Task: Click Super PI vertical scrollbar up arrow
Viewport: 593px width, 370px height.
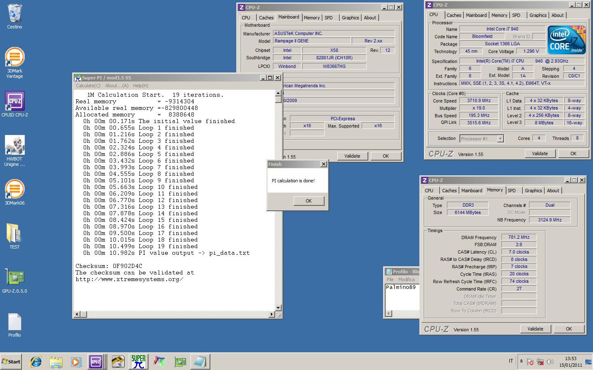Action: click(278, 93)
